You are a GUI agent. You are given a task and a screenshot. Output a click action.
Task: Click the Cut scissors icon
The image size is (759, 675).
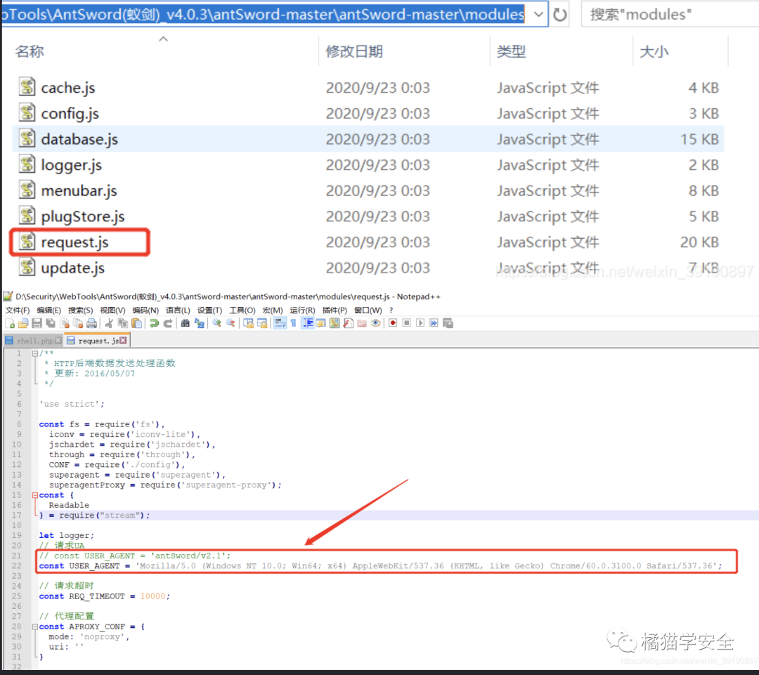point(110,323)
